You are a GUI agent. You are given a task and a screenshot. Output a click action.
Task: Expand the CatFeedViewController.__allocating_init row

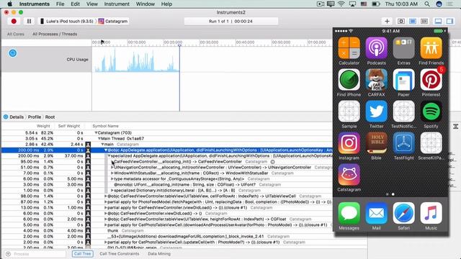(112, 162)
